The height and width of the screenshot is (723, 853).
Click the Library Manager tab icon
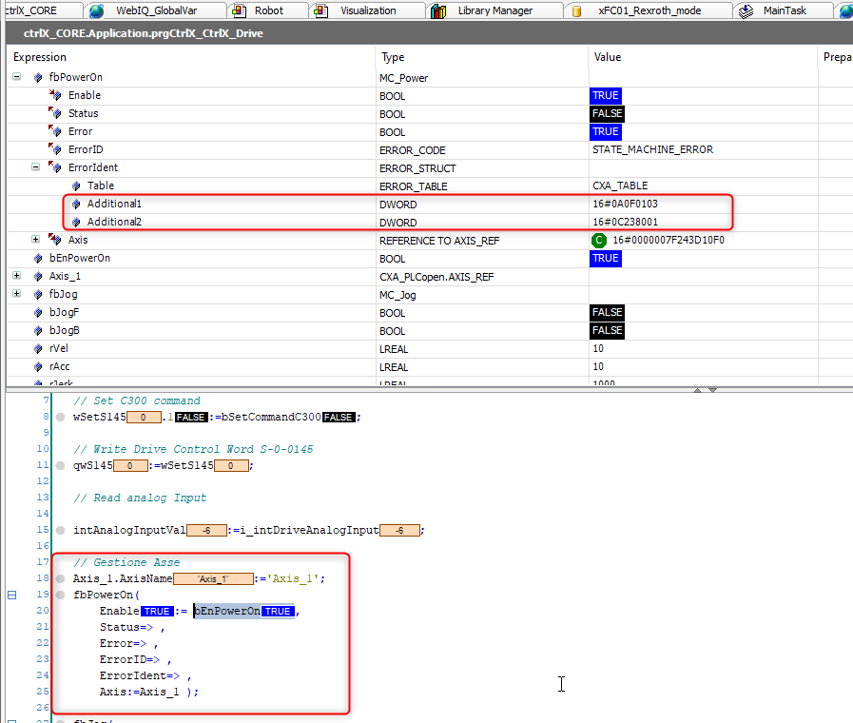click(438, 11)
